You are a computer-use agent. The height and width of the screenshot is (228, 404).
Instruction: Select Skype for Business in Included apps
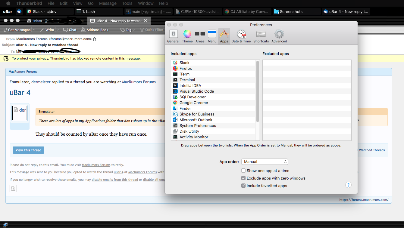click(x=213, y=114)
